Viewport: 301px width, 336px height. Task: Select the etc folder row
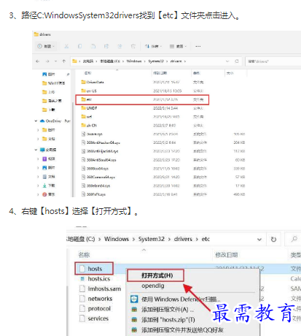[x=142, y=99]
